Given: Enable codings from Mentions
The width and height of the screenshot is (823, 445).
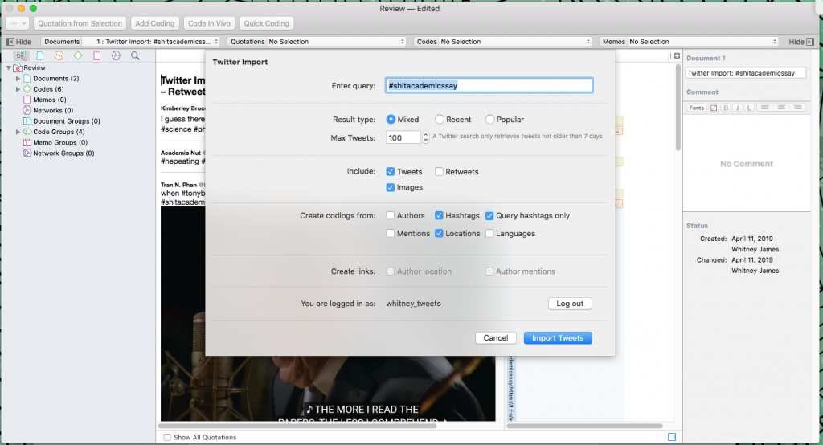Looking at the screenshot, I should [390, 234].
